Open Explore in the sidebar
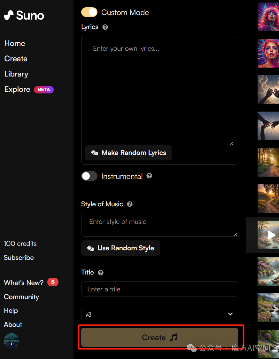 (17, 89)
